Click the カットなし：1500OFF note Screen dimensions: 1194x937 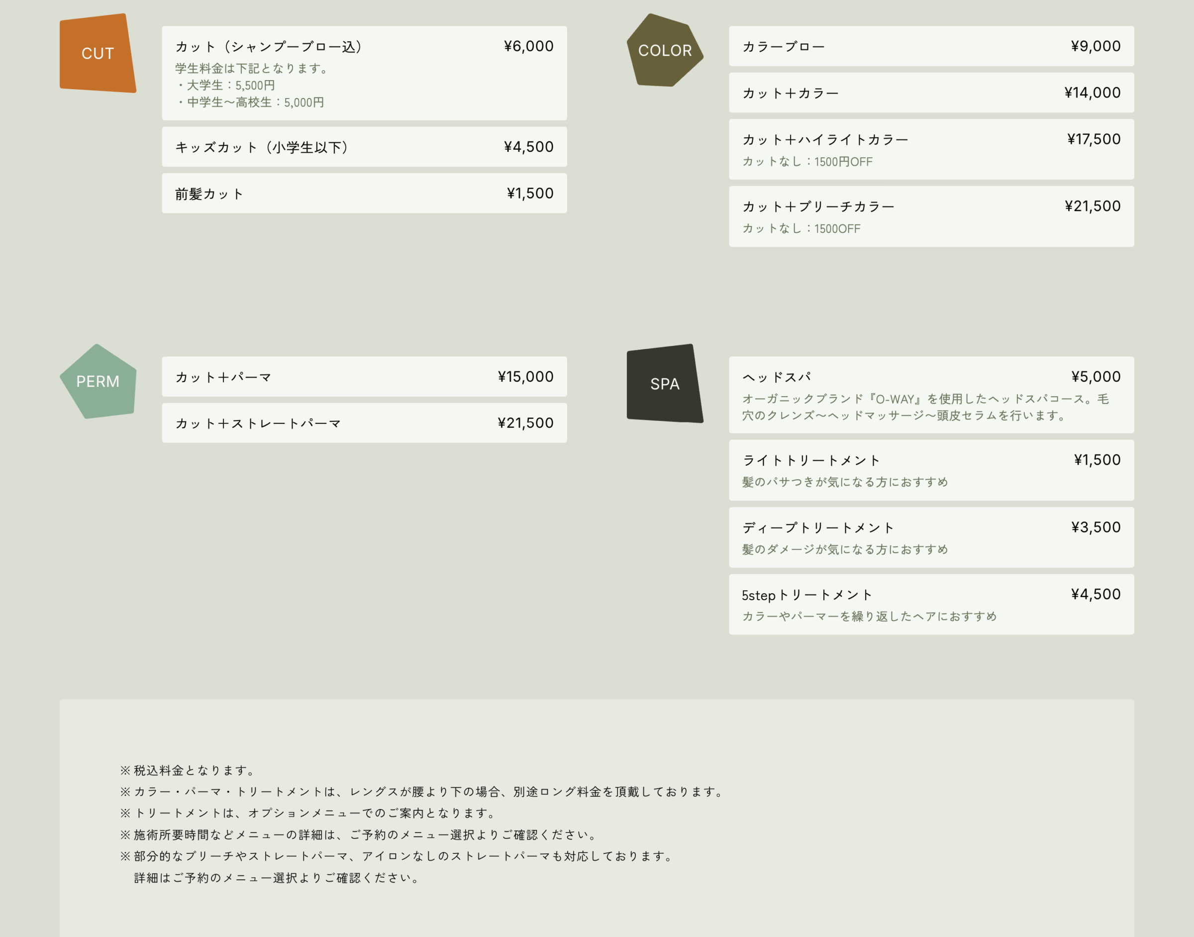(x=801, y=228)
